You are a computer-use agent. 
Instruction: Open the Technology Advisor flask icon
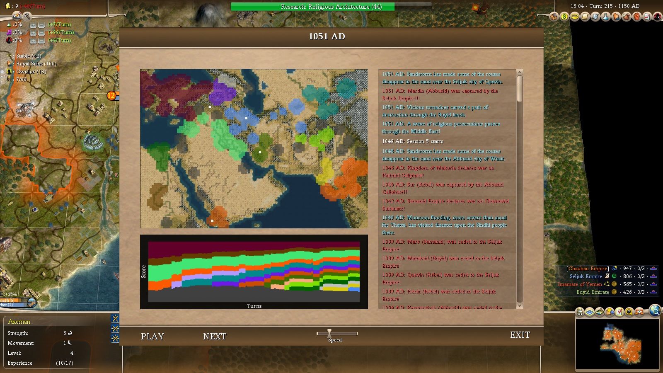click(x=606, y=17)
